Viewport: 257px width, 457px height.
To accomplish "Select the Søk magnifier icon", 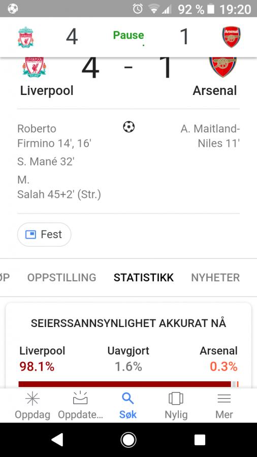I will click(127, 398).
